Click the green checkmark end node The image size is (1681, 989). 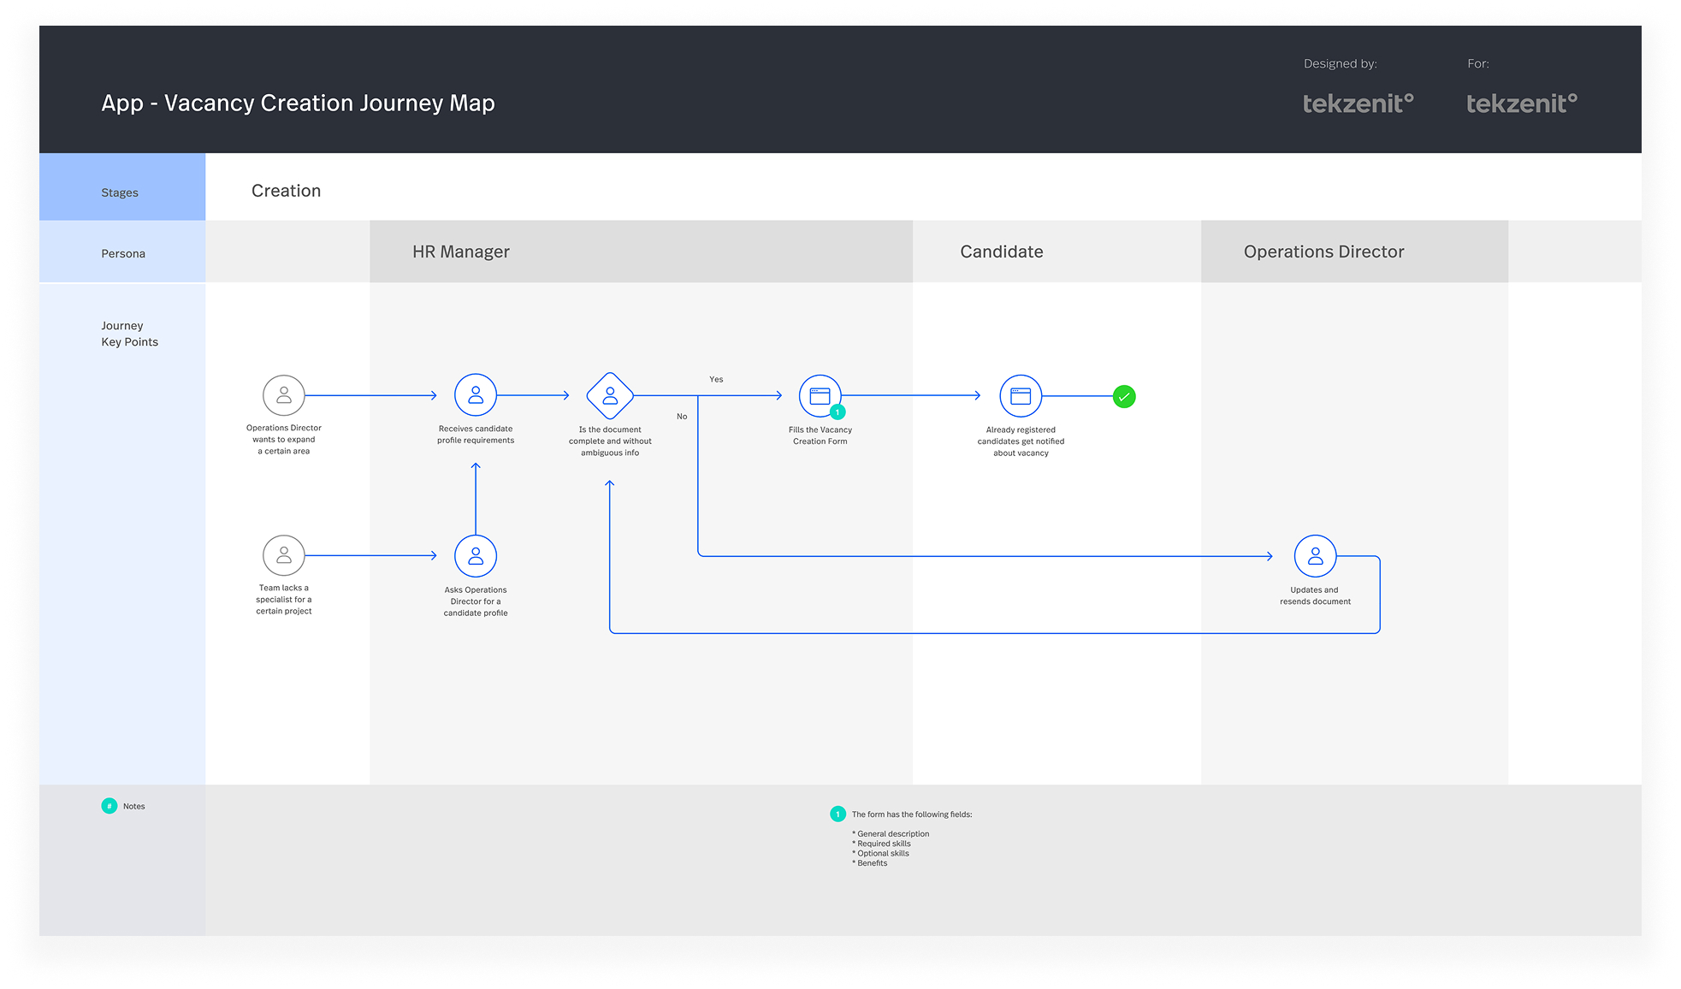coord(1124,397)
